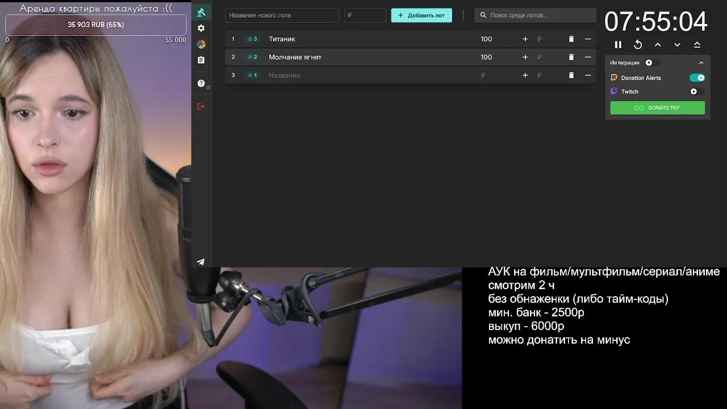Viewport: 727px width, 409px height.
Task: Click the Титаник lot name
Action: pos(282,39)
